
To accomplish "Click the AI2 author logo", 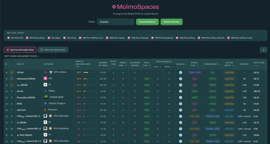I will pyautogui.click(x=45, y=78).
